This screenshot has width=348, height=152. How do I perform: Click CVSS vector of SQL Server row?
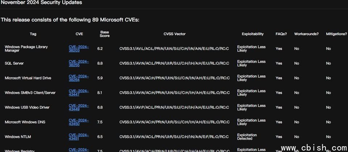[174, 63]
